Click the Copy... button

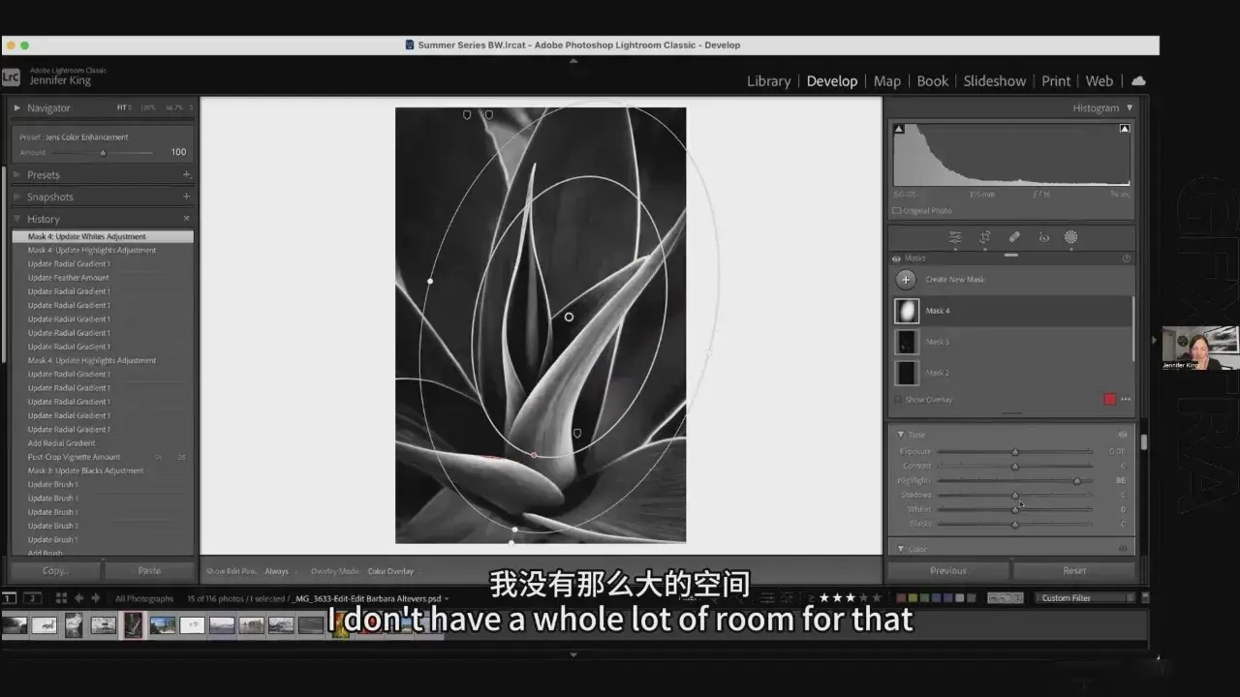point(55,571)
